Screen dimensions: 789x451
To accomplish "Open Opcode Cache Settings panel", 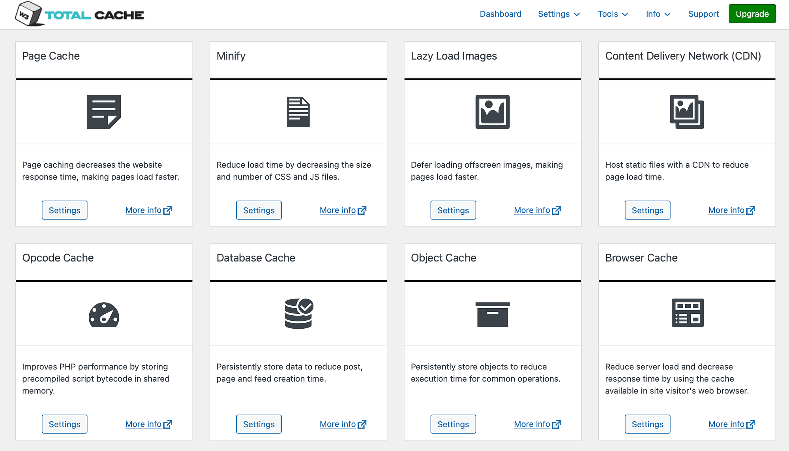I will click(64, 424).
